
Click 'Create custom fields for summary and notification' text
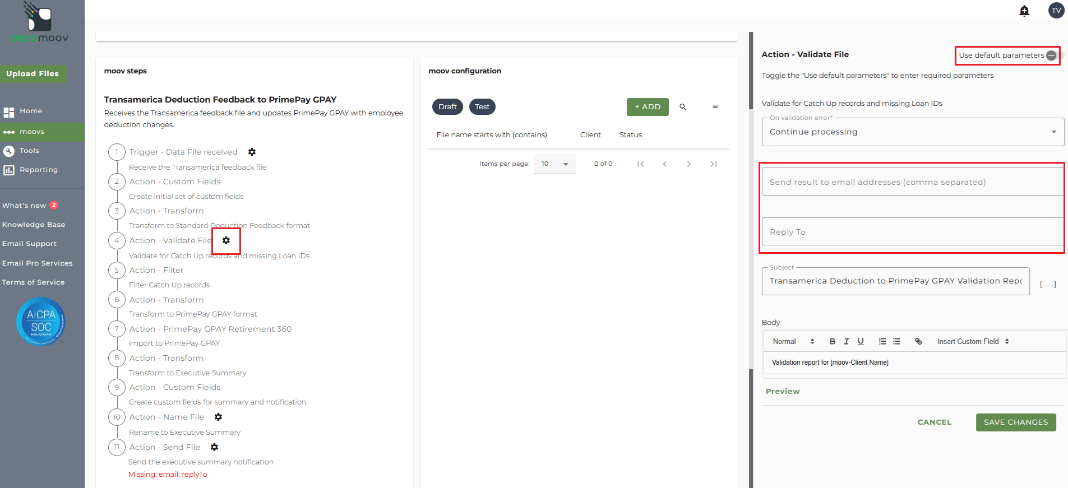tap(218, 402)
